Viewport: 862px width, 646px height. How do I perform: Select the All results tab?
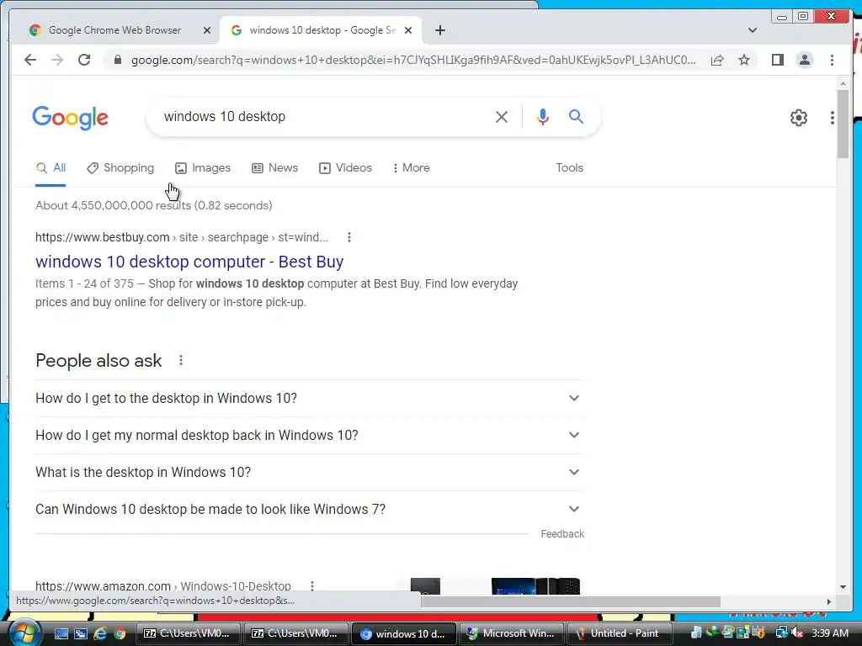pos(51,168)
